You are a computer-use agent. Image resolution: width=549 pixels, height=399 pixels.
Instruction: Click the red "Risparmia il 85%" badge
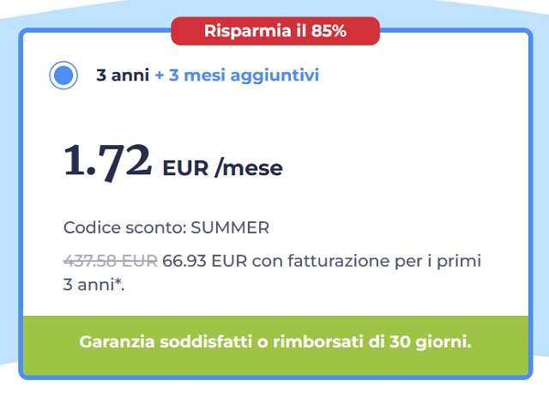coord(275,32)
